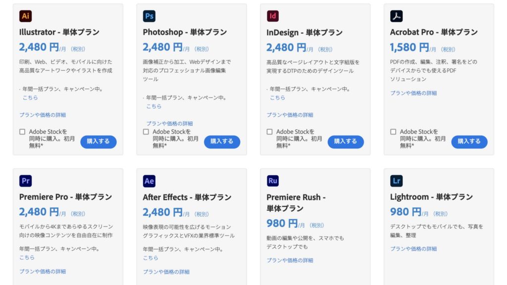
Task: Click the Illustrator Ai app icon
Action: [26, 16]
